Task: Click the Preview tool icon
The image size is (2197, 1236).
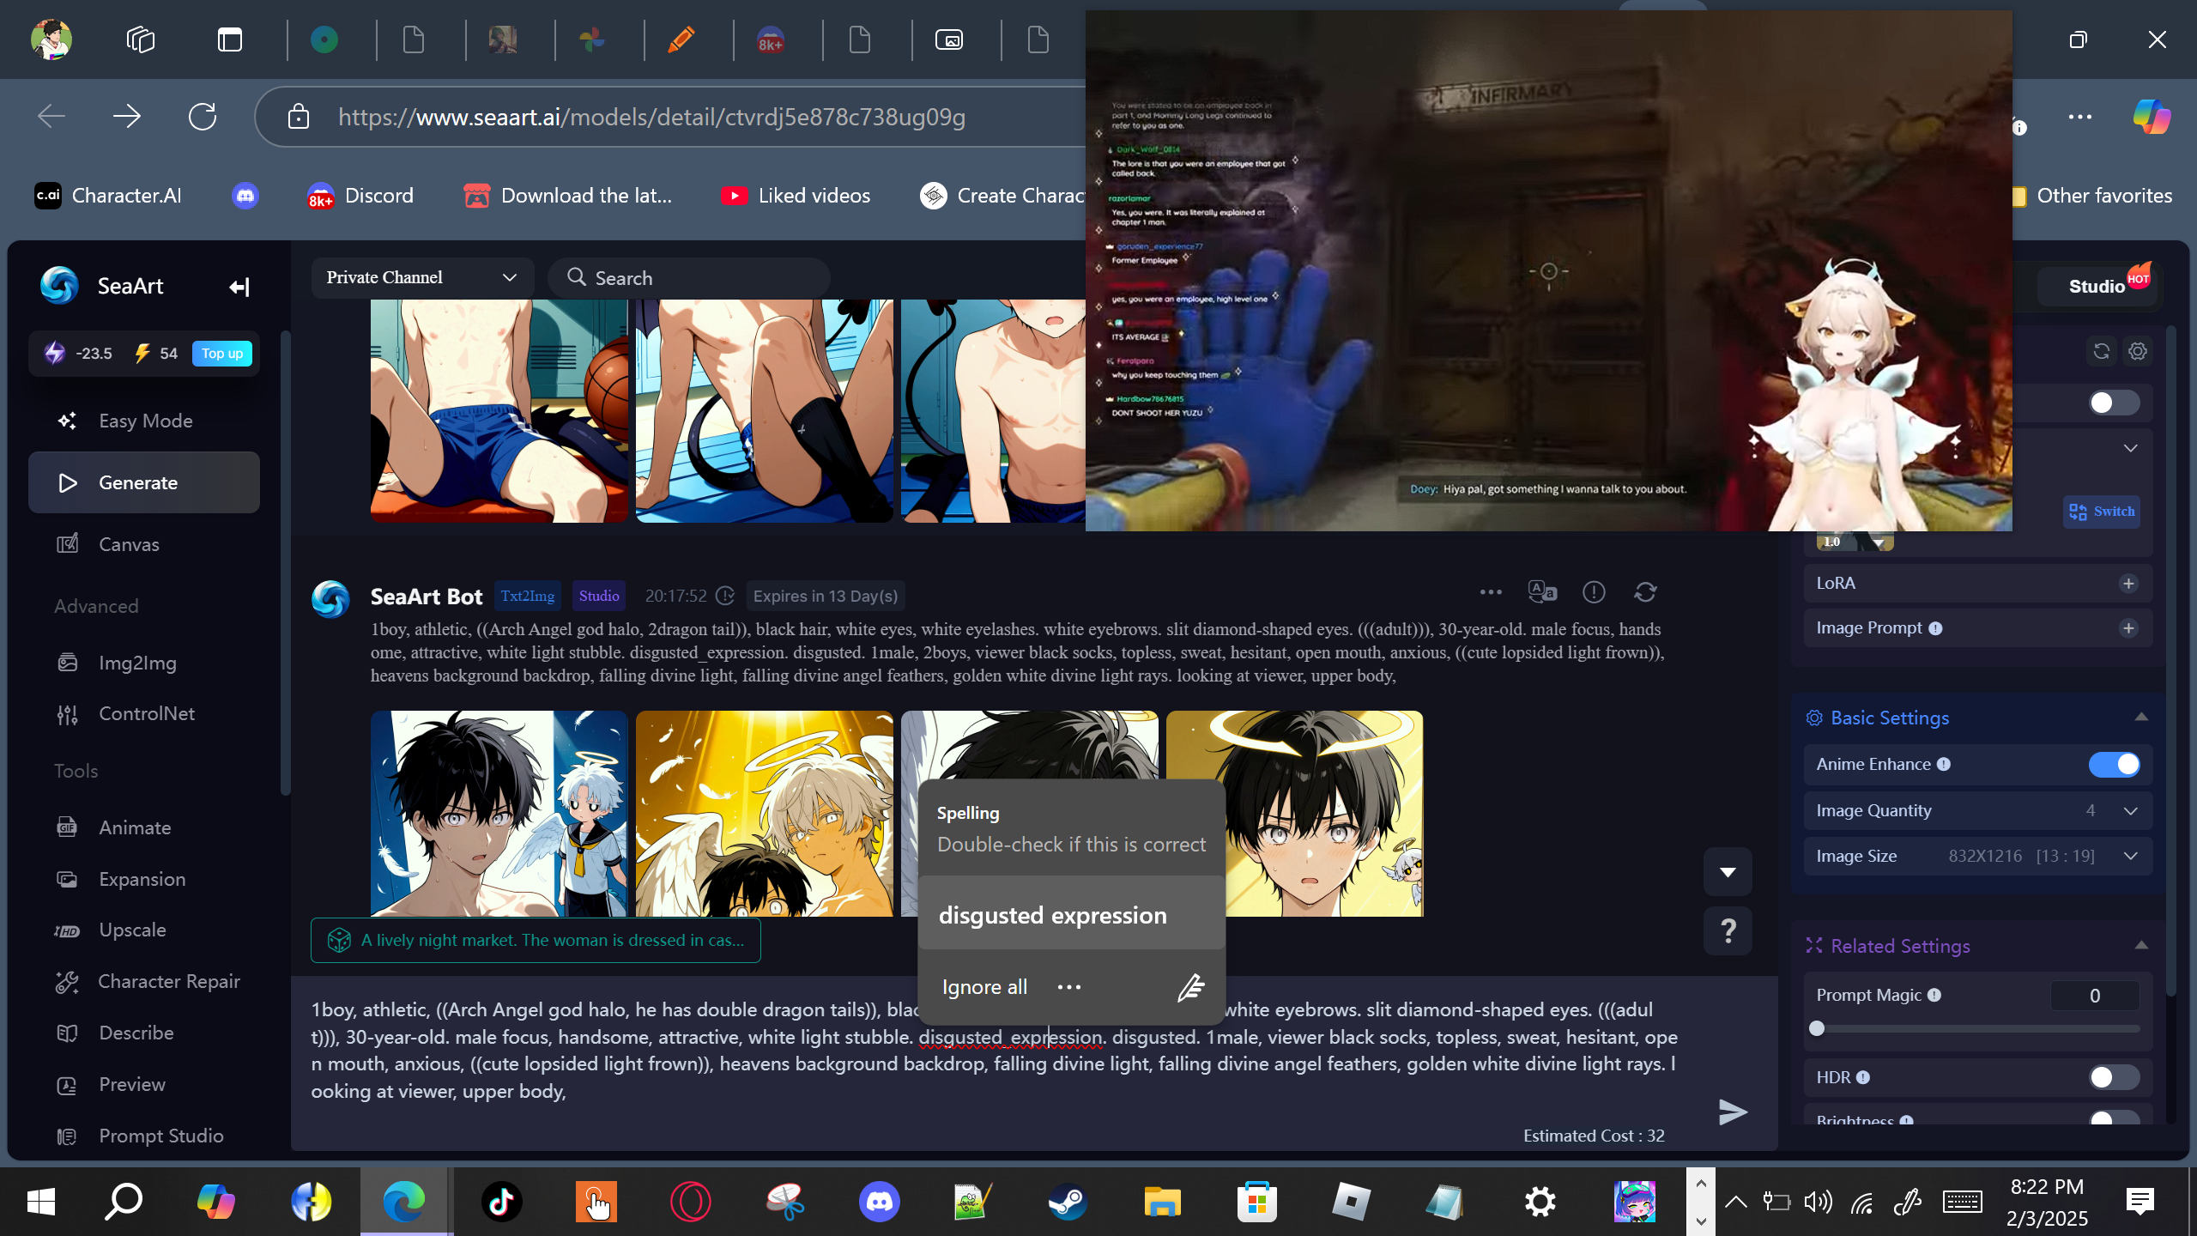Action: [67, 1085]
